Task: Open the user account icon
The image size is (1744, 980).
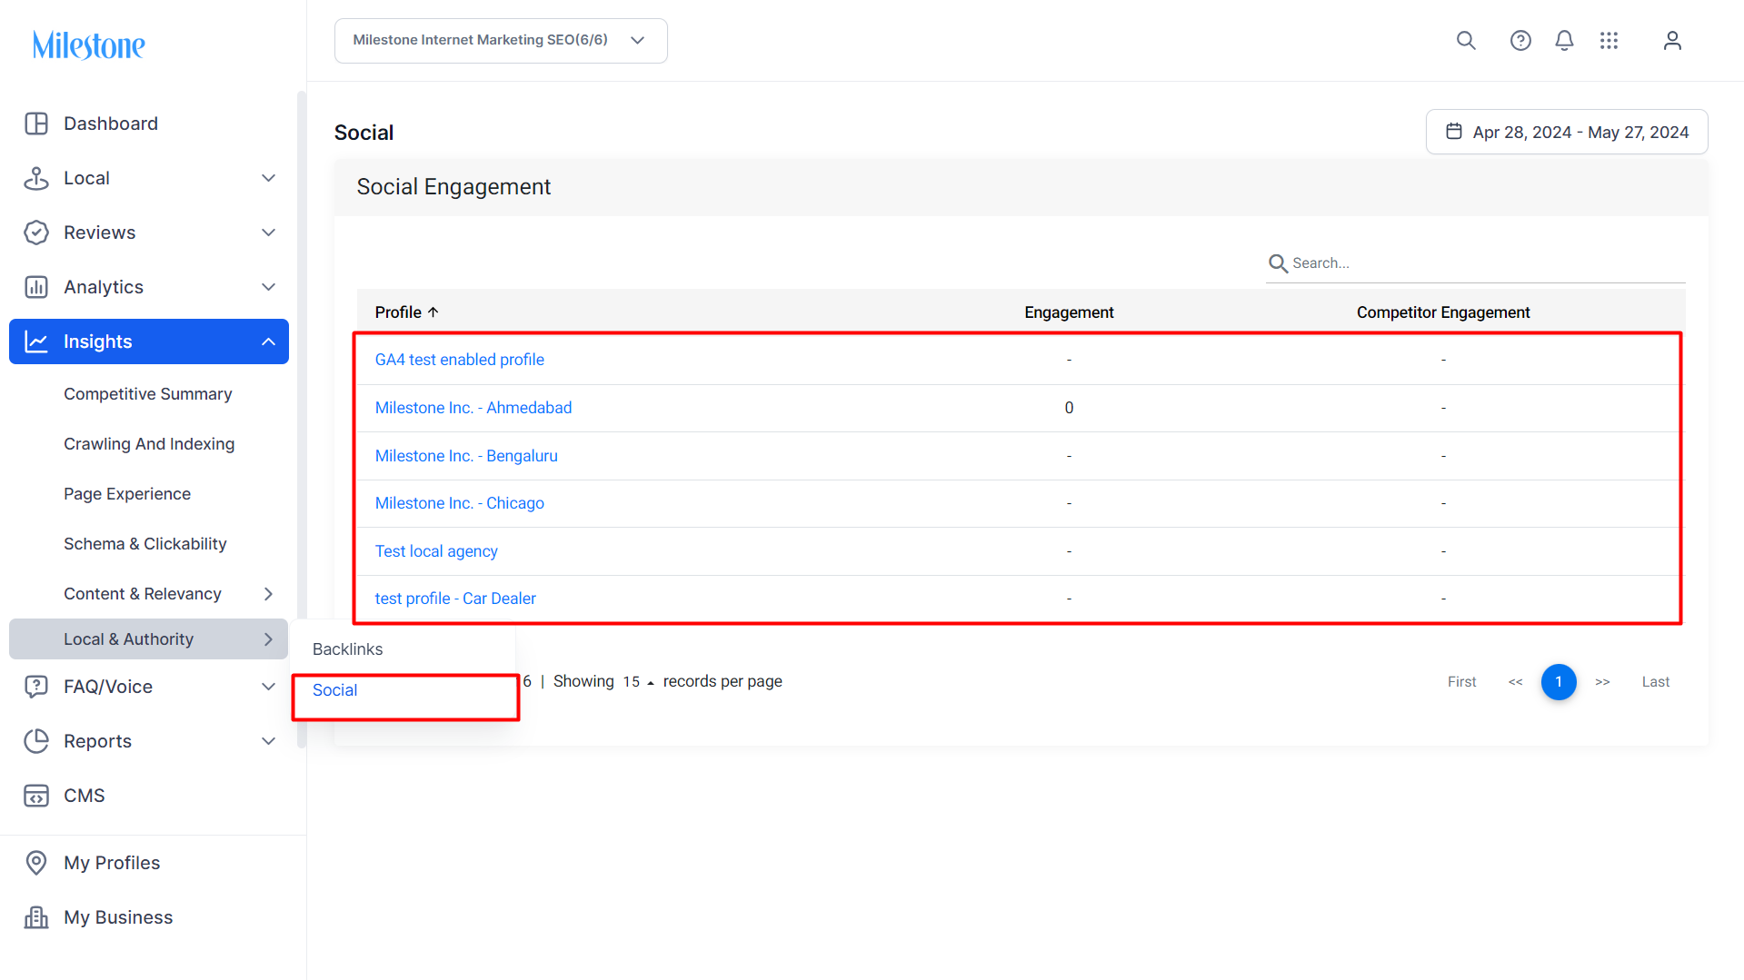Action: (x=1672, y=40)
